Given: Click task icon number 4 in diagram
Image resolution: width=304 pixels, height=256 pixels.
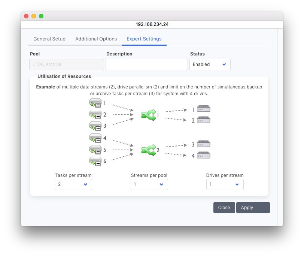Looking at the screenshot, I should 95,138.
